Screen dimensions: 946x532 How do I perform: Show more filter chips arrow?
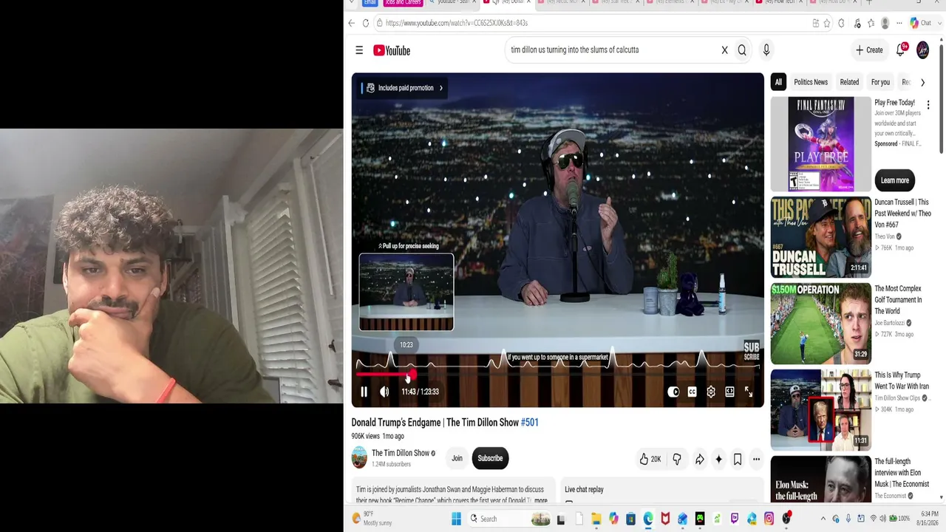[922, 82]
